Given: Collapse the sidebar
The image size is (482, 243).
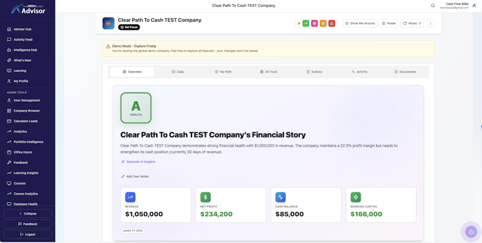Looking at the screenshot, I should [x=28, y=213].
